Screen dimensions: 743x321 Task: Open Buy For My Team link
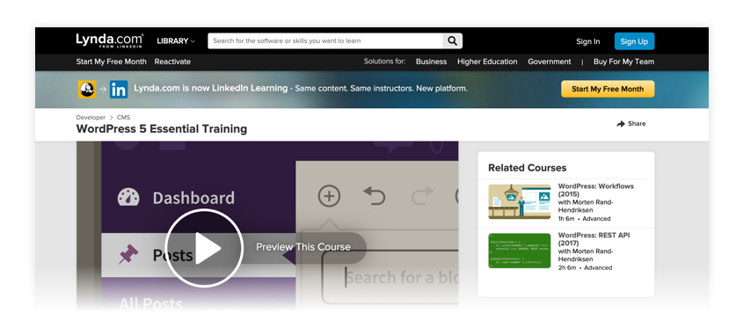pyautogui.click(x=623, y=62)
